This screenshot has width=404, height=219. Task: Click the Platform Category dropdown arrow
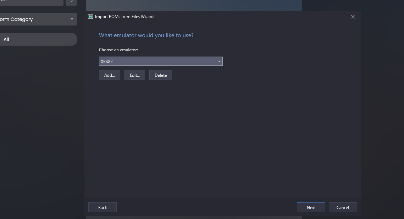[x=72, y=19]
